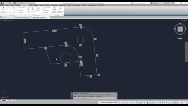Close the Working with Constraints 2 file tab
This screenshot has height=106, width=188.
[48, 17]
